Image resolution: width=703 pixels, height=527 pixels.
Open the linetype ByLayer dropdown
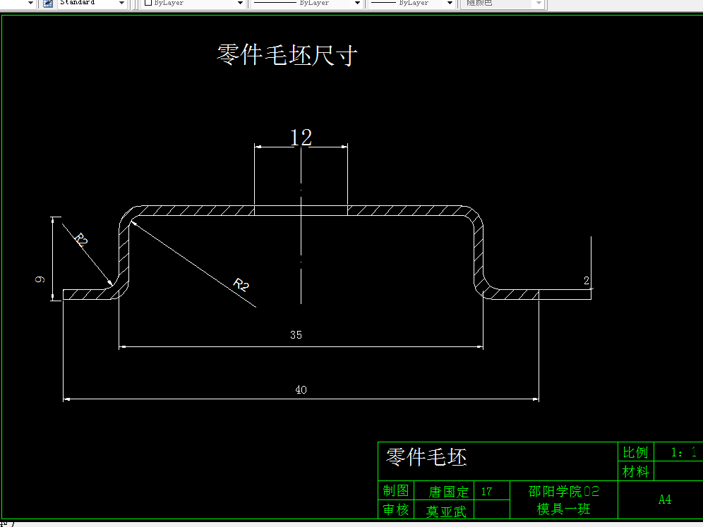[x=357, y=4]
